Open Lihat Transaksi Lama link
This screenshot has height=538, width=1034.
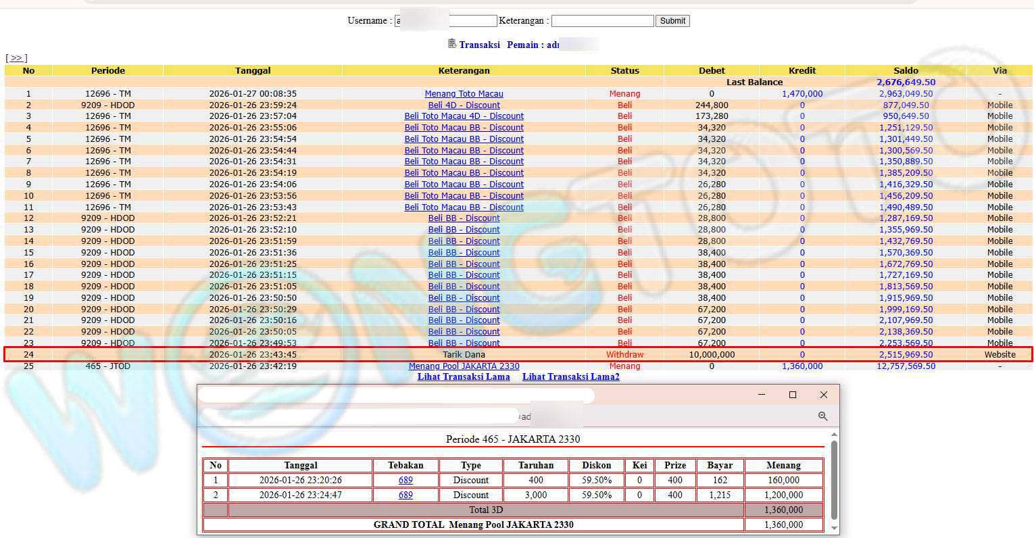click(464, 377)
